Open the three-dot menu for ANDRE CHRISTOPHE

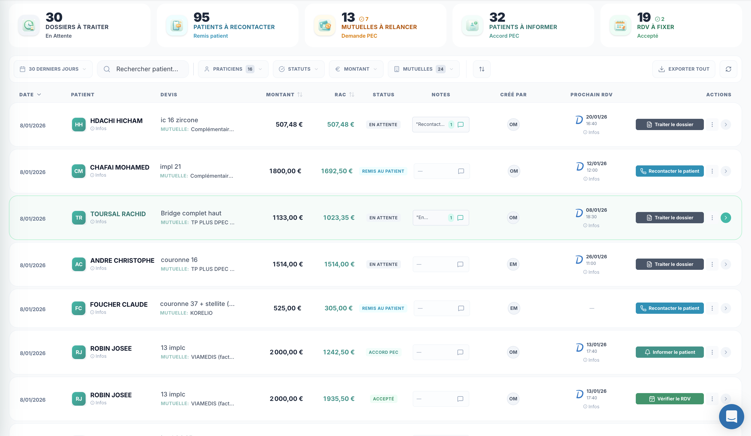coord(712,265)
